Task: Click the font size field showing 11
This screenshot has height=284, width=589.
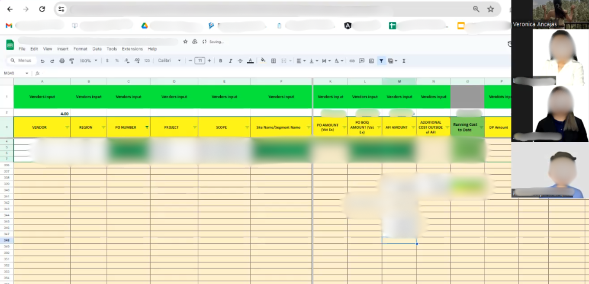Action: [200, 61]
